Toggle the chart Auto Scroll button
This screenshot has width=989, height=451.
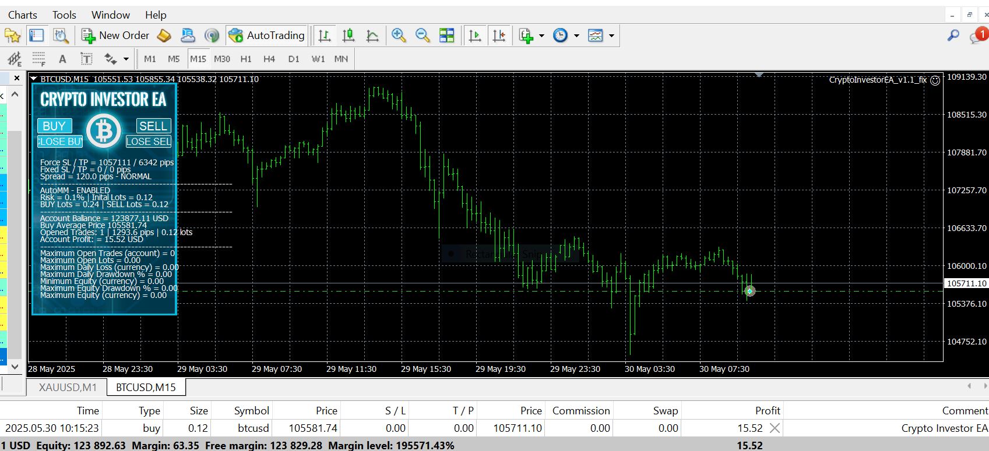click(x=475, y=35)
